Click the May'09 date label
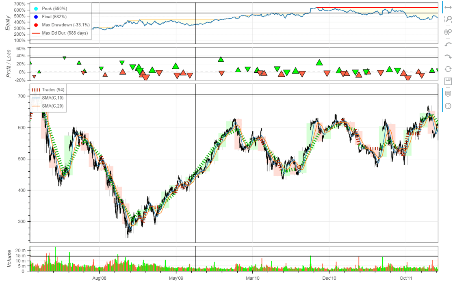 click(176, 279)
